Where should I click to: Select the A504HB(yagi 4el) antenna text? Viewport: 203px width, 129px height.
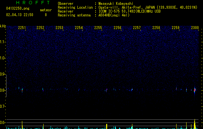pos(114,15)
